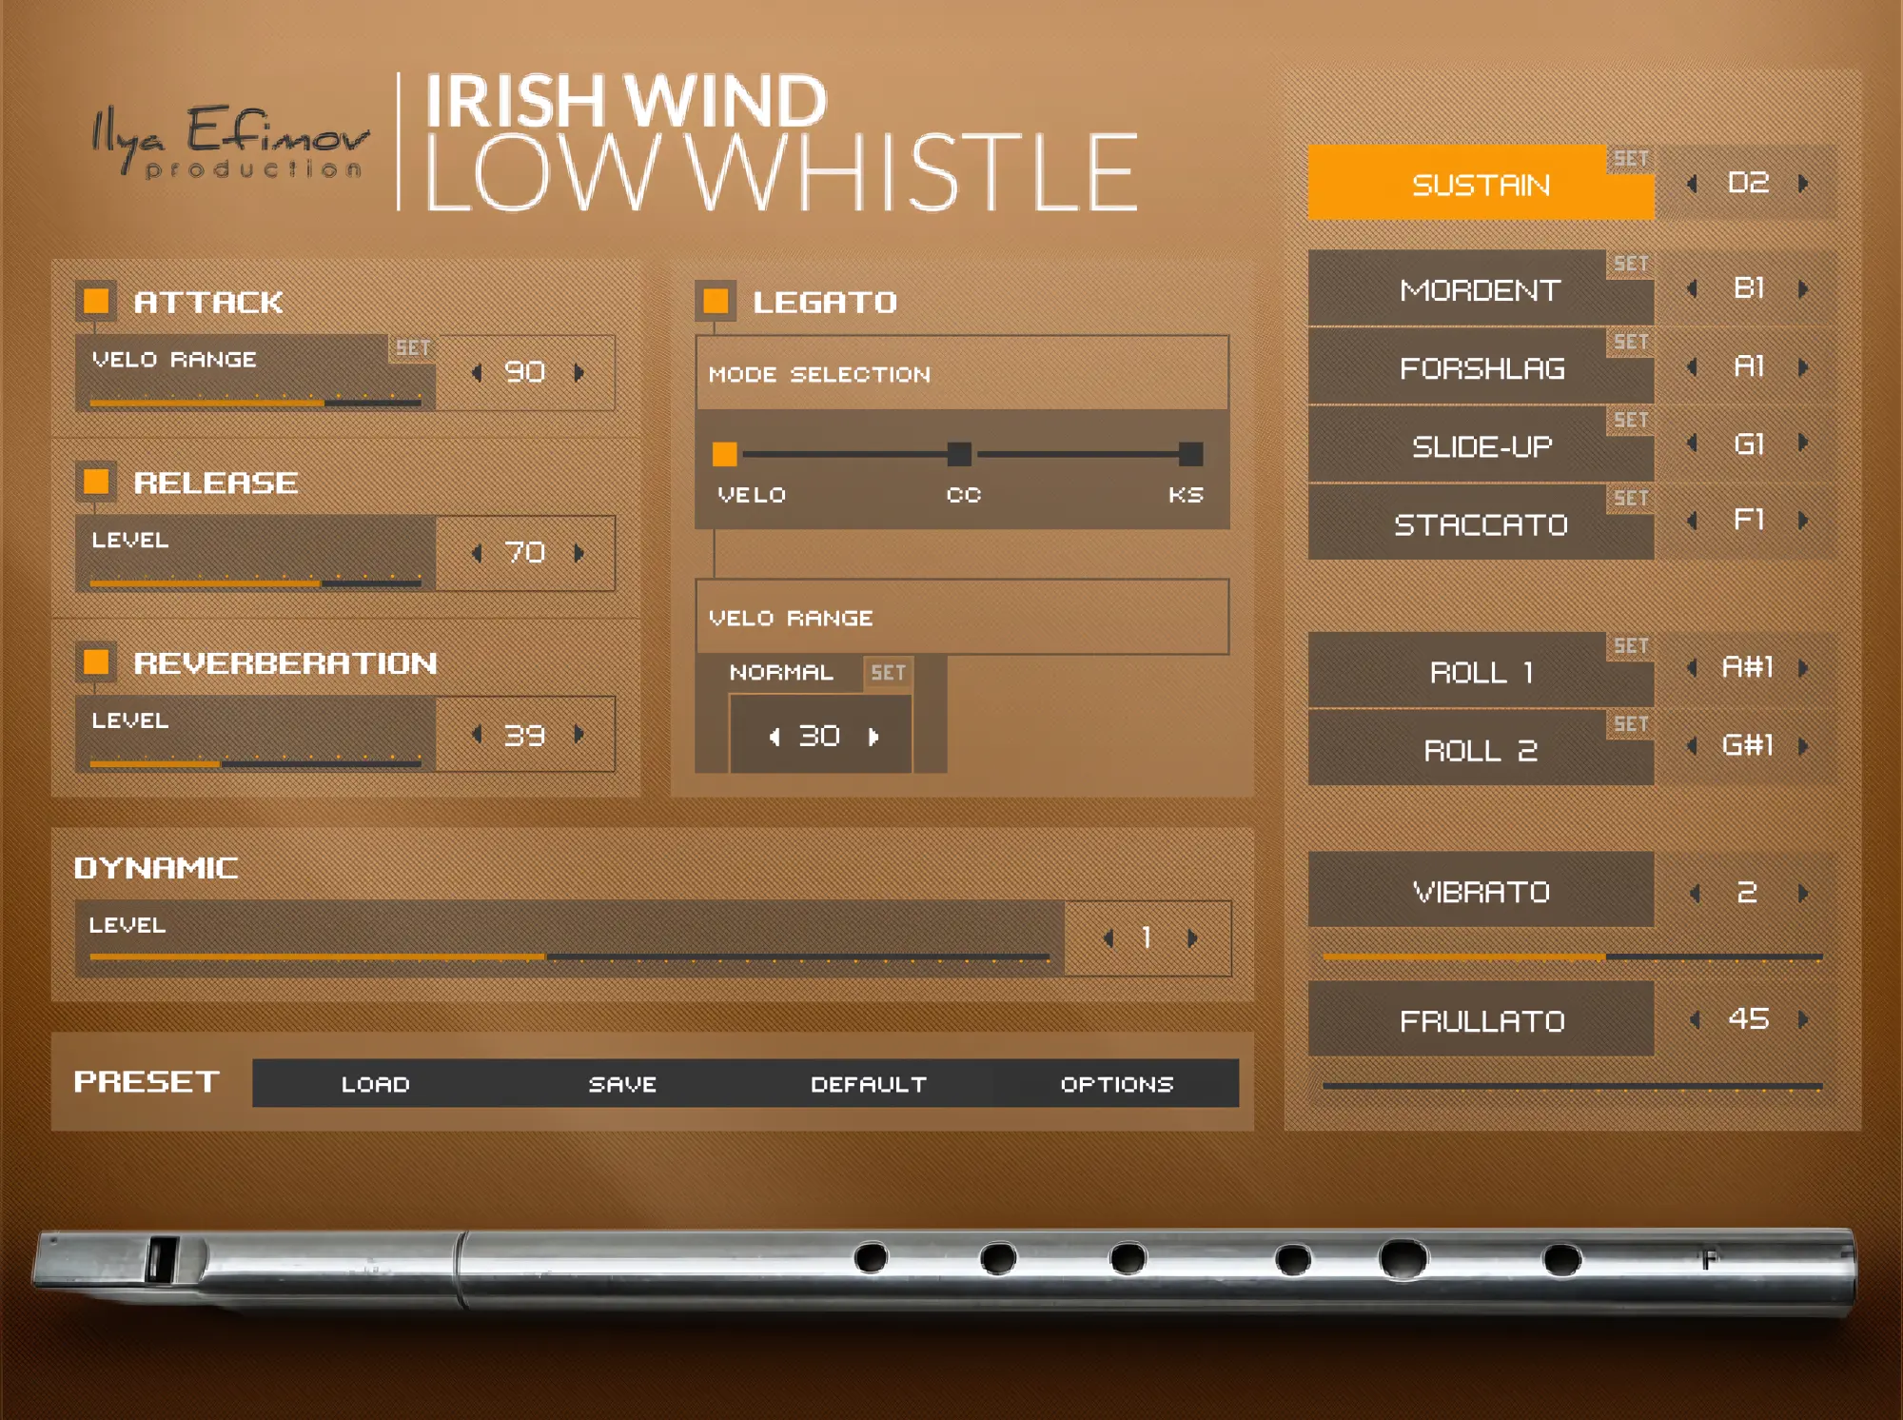
Task: Click left arrow beside Frullato value 45
Action: 1695,1020
